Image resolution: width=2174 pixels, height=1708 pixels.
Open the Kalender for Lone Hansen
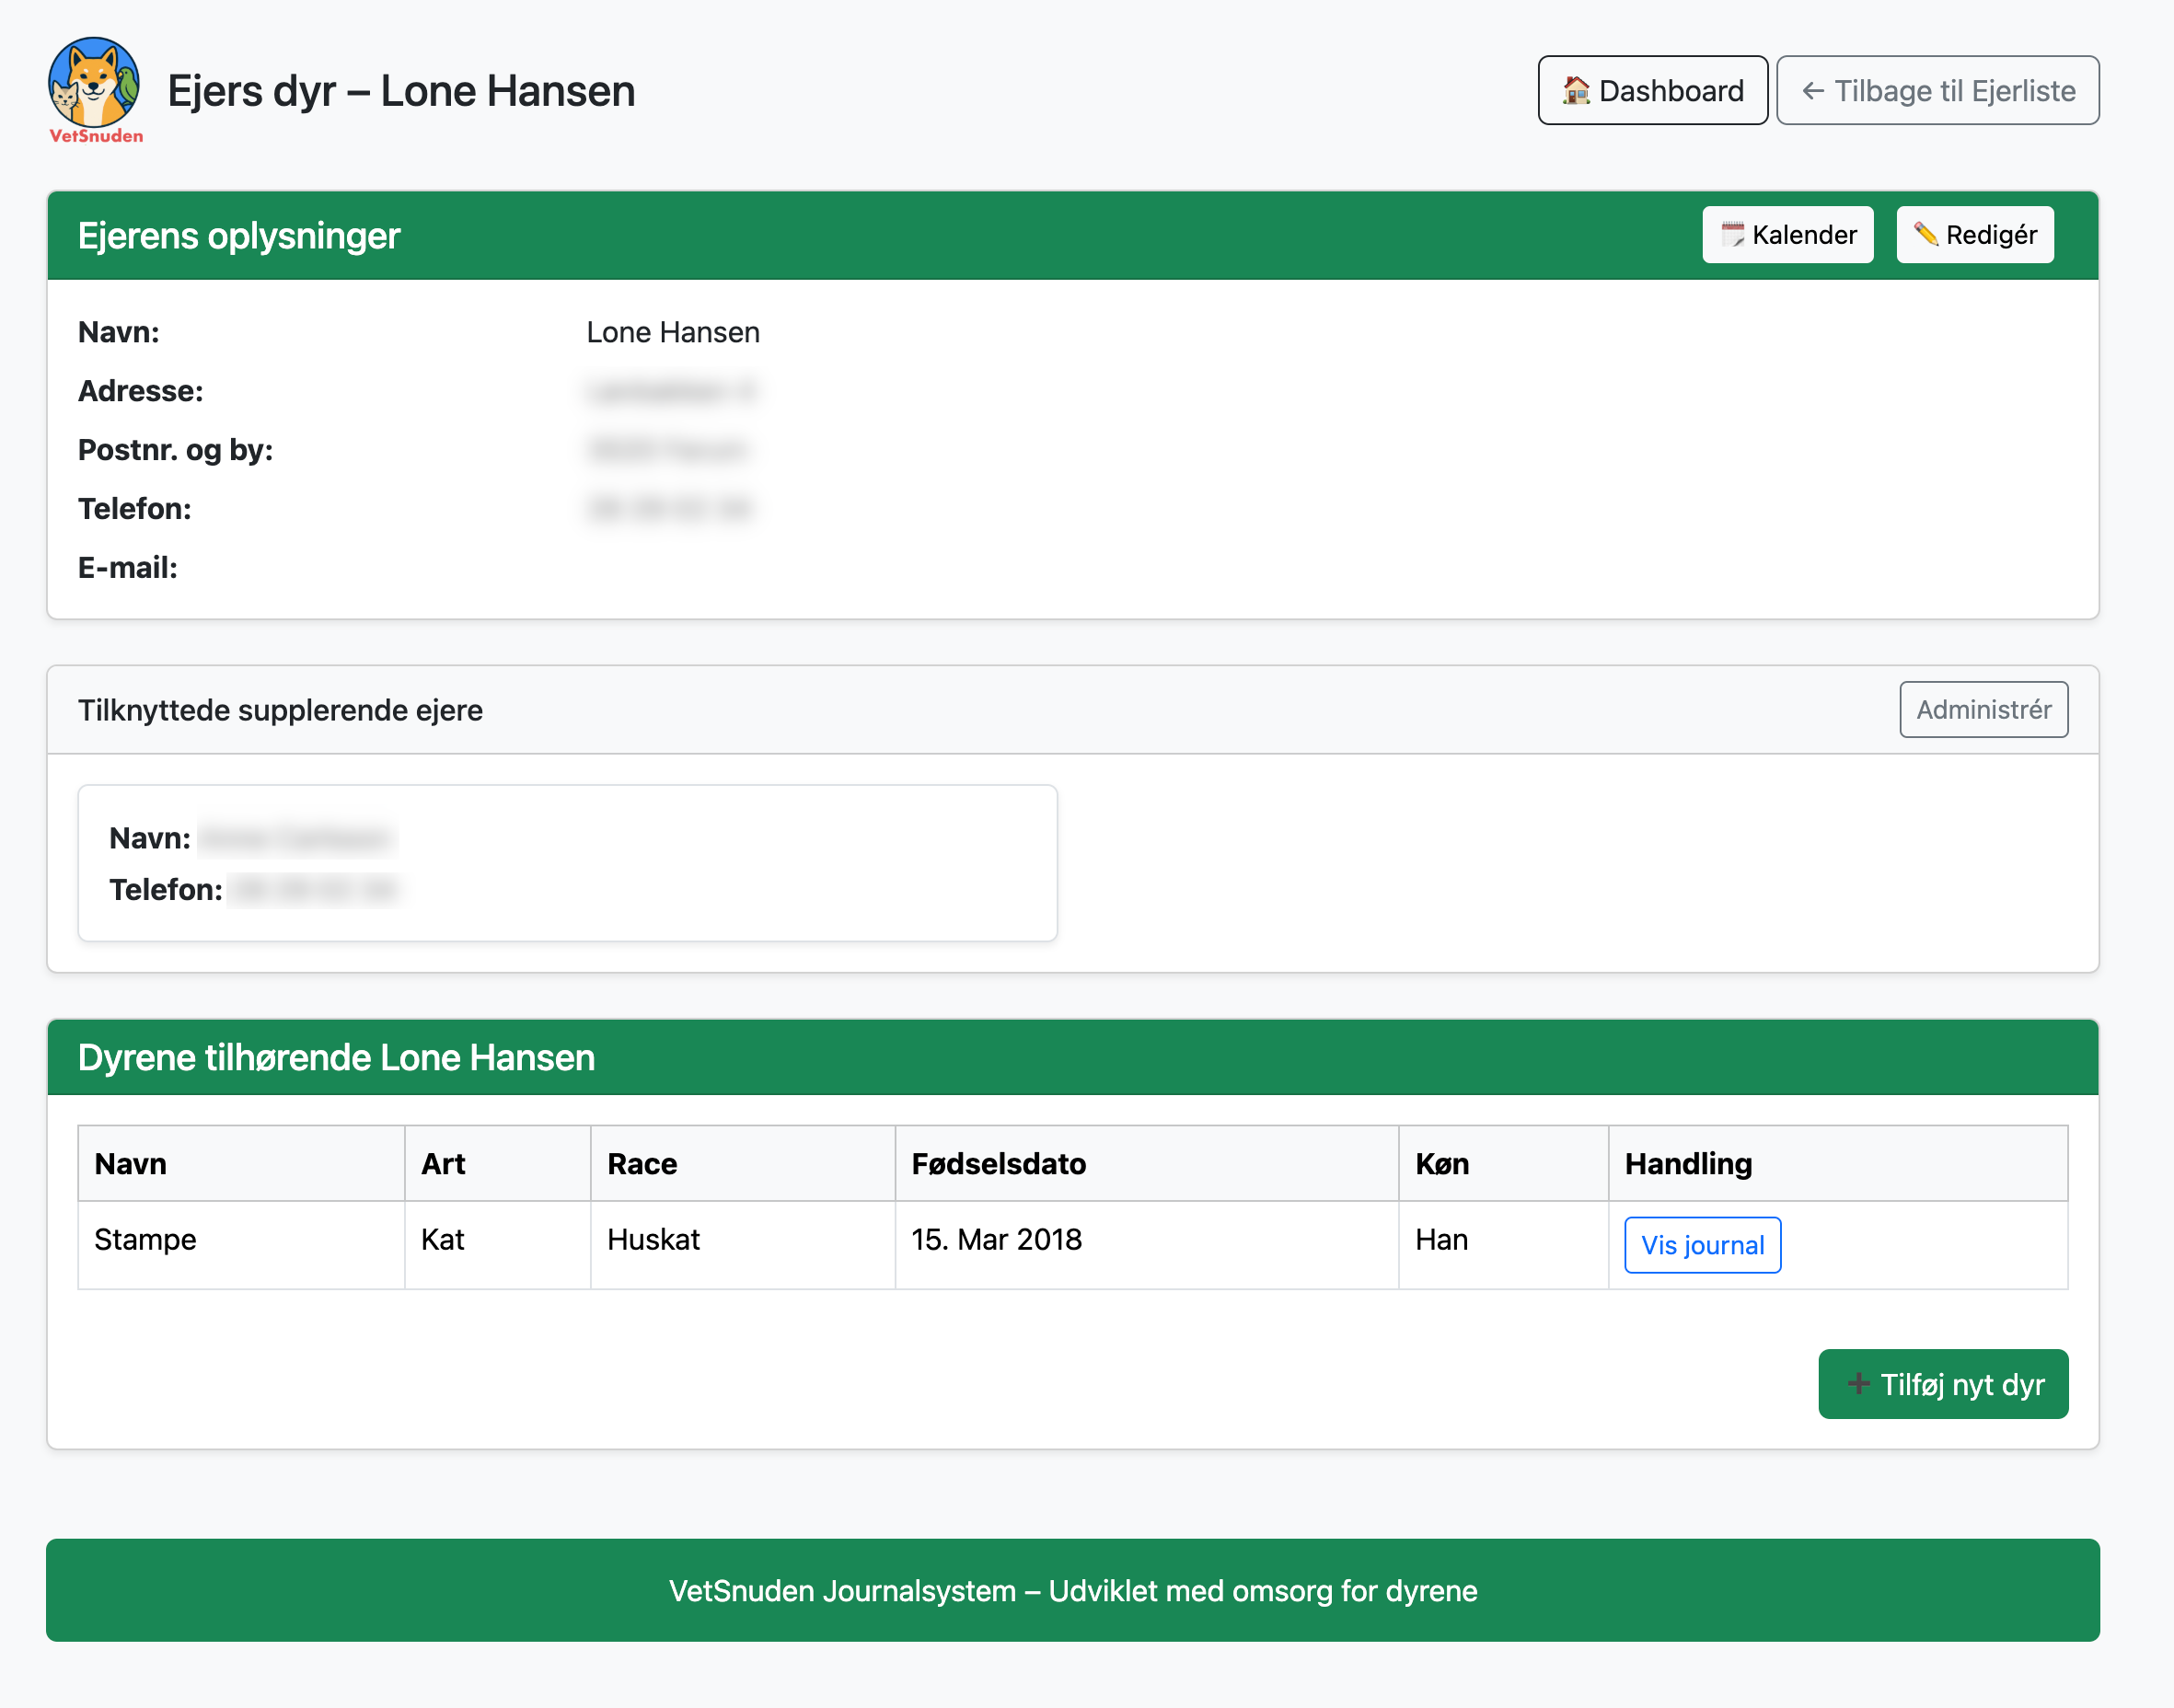point(1787,234)
